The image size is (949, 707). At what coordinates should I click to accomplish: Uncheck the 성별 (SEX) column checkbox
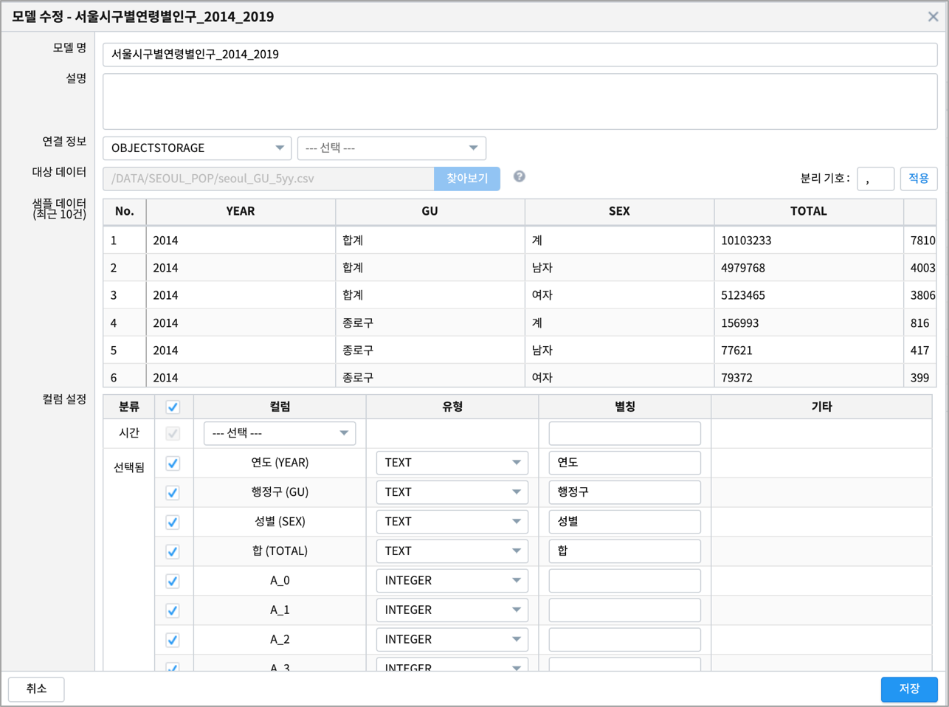173,522
